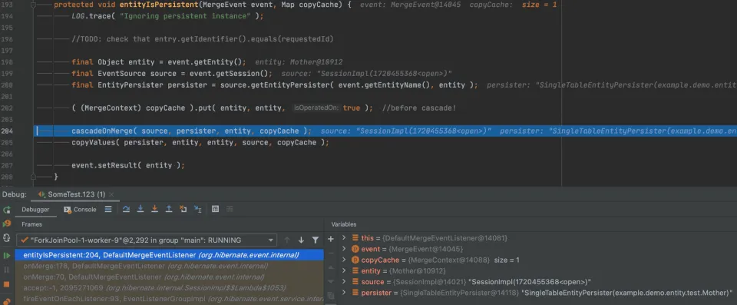This screenshot has height=305, width=737.
Task: Click the Rerun debug session icon
Action: [x=7, y=210]
